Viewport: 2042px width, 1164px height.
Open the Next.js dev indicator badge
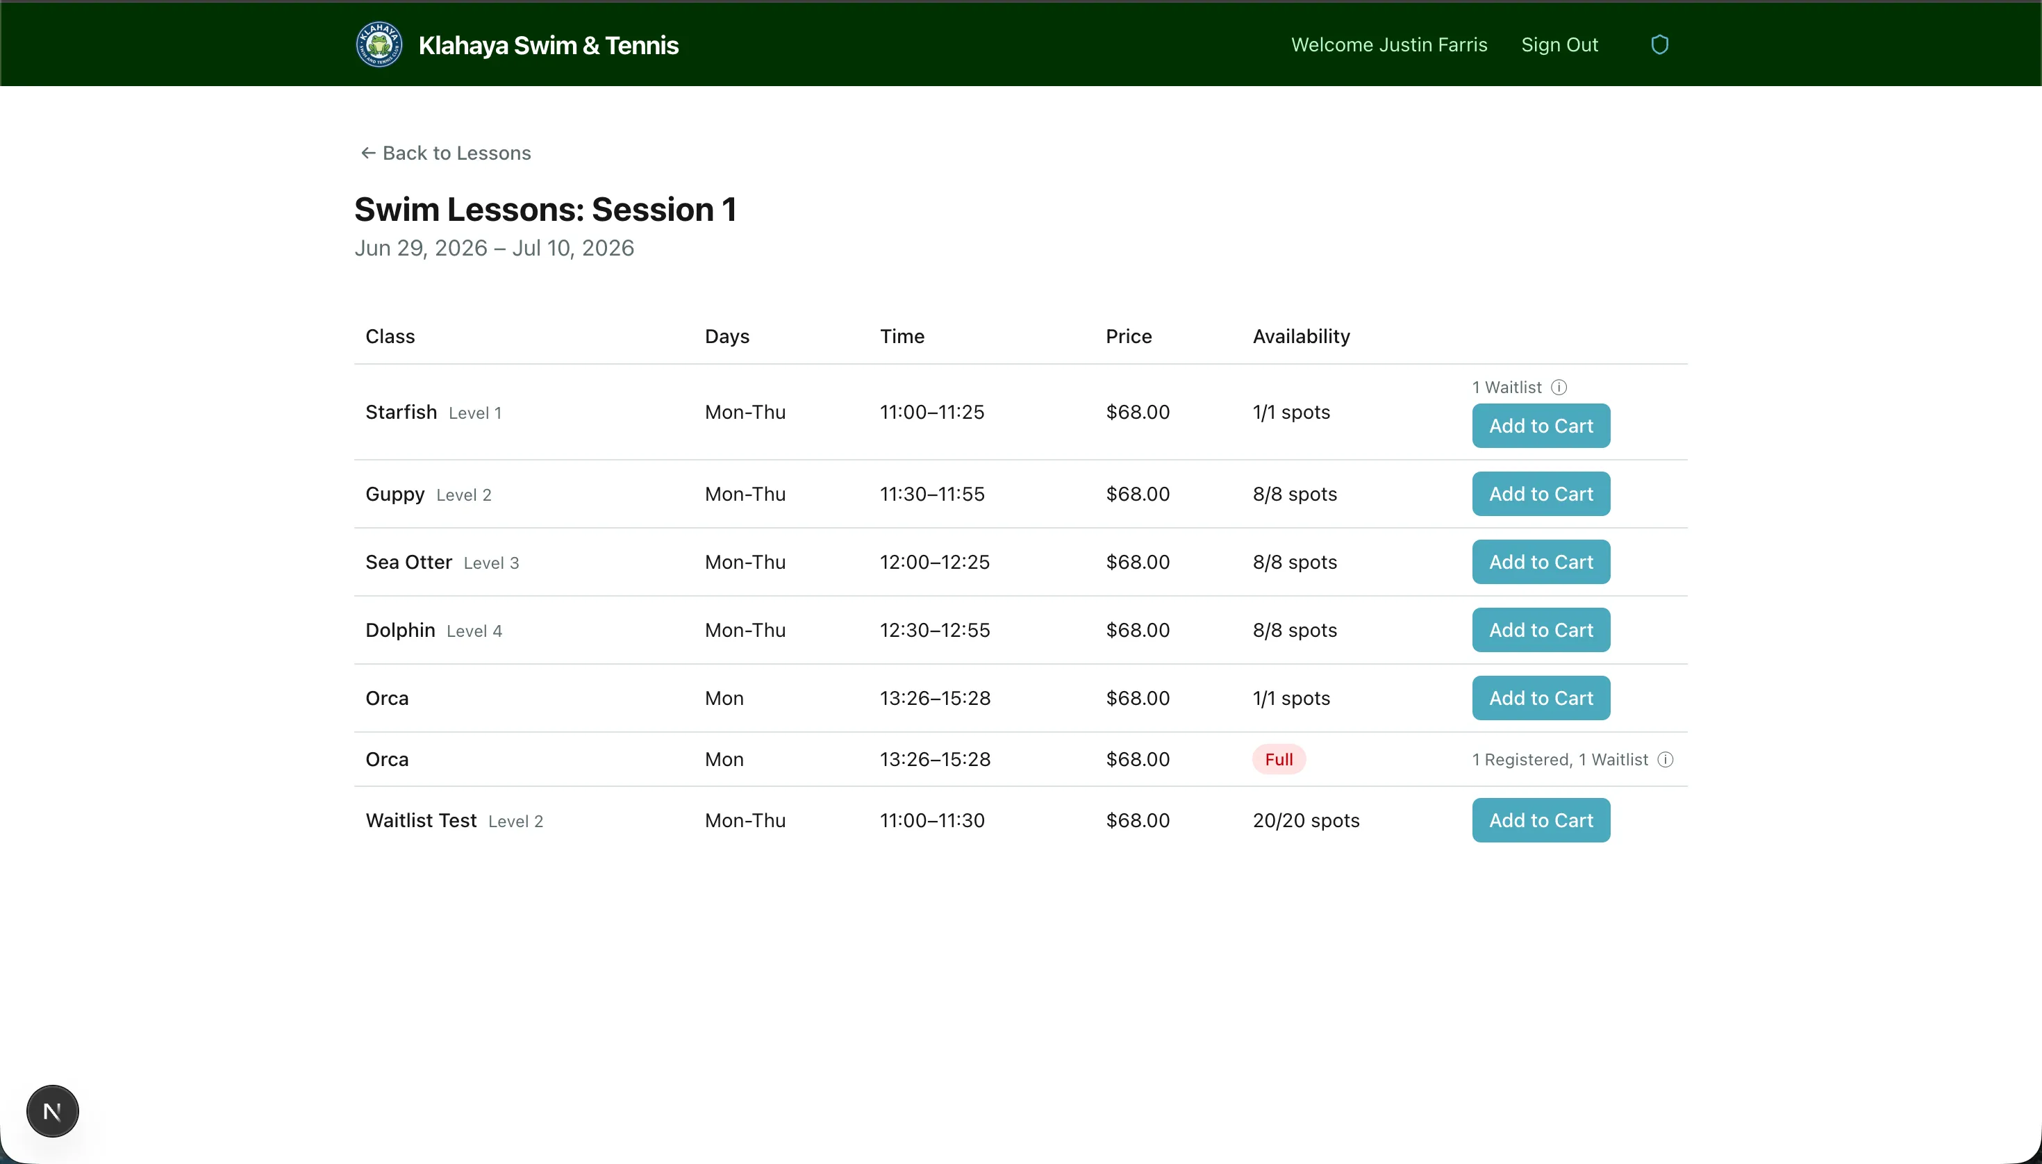click(52, 1111)
